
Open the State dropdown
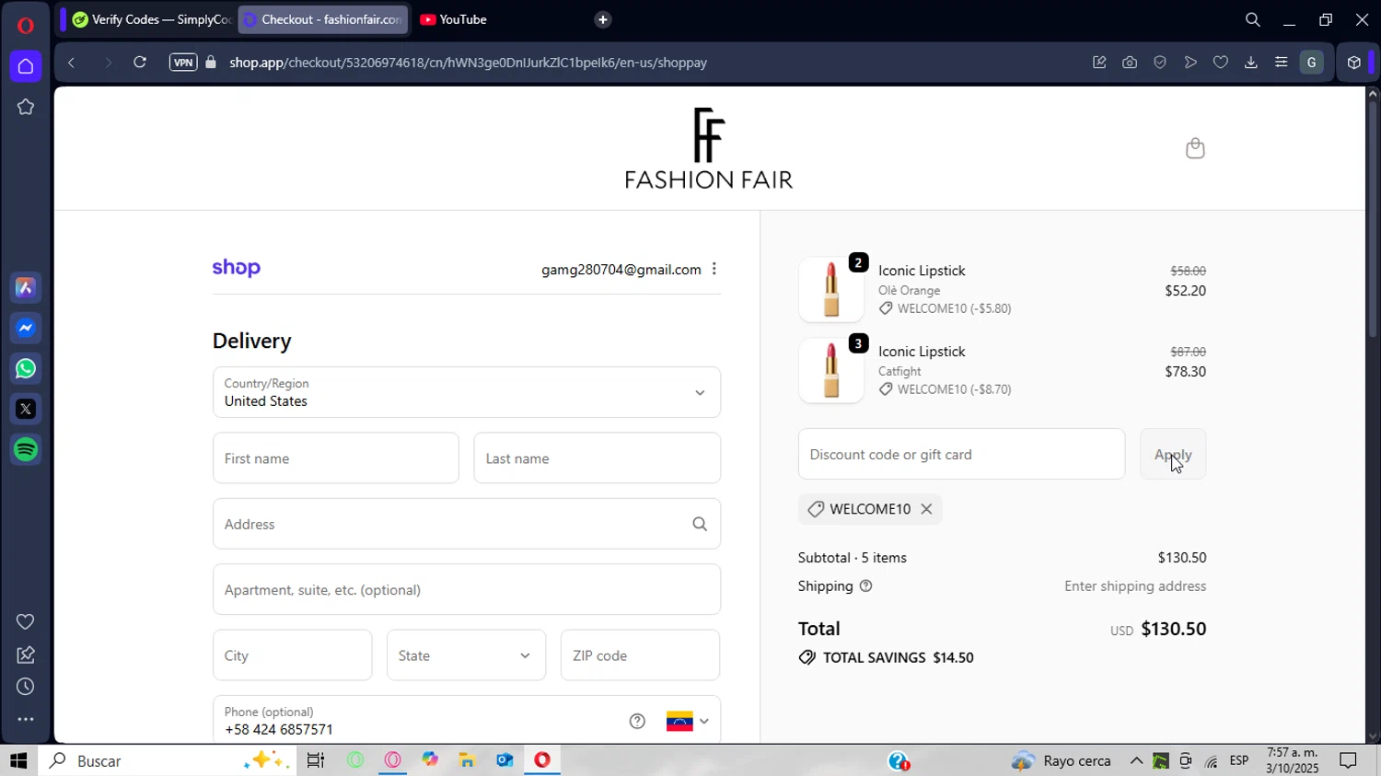pos(466,655)
